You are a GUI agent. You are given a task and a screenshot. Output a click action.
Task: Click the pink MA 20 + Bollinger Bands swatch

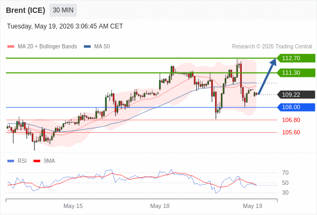click(x=11, y=47)
